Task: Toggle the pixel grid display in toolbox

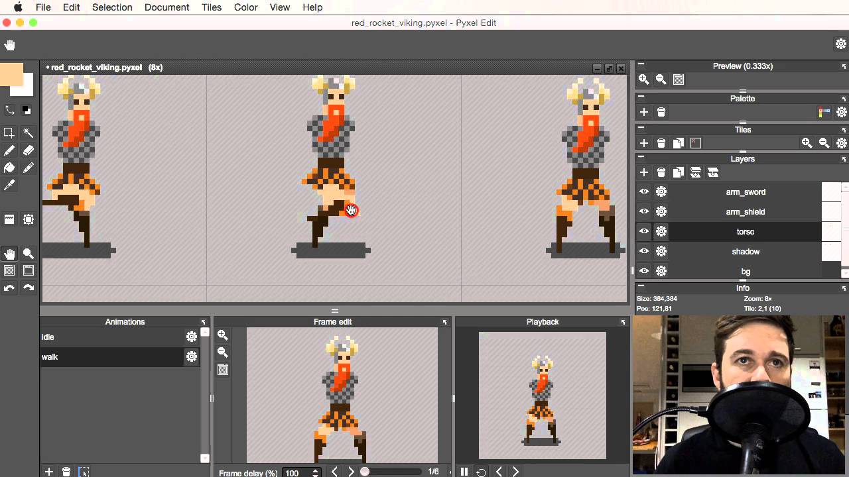Action: pos(9,270)
